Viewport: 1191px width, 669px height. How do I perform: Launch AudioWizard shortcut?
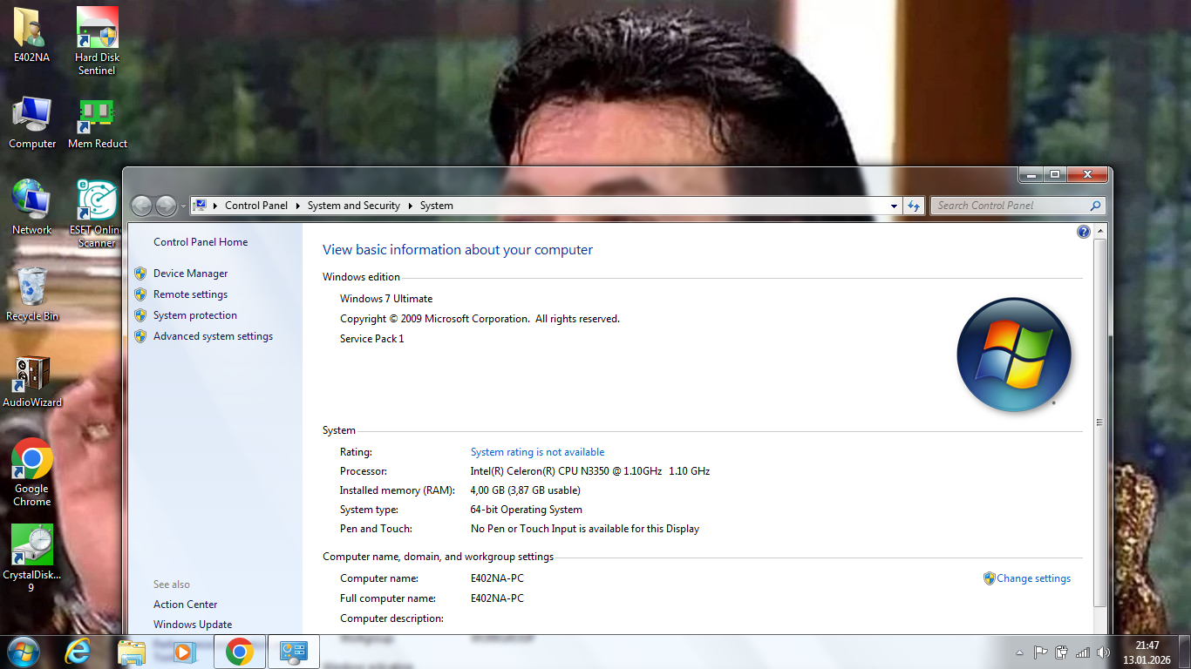[x=32, y=381]
